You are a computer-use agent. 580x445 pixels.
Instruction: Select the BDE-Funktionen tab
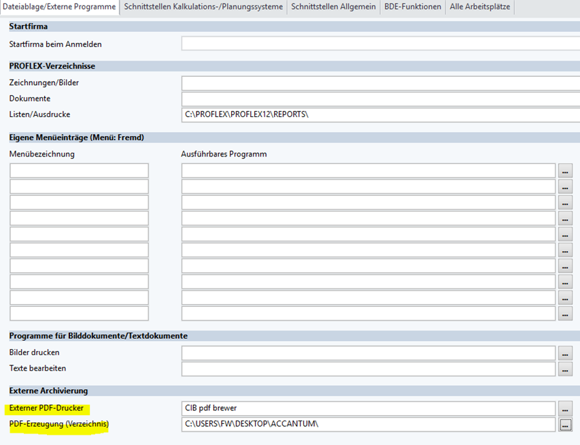[412, 7]
